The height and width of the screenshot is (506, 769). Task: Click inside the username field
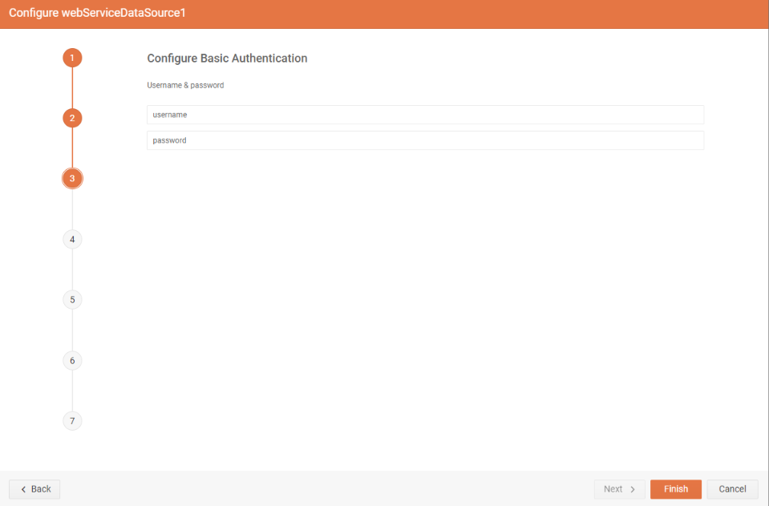(425, 114)
